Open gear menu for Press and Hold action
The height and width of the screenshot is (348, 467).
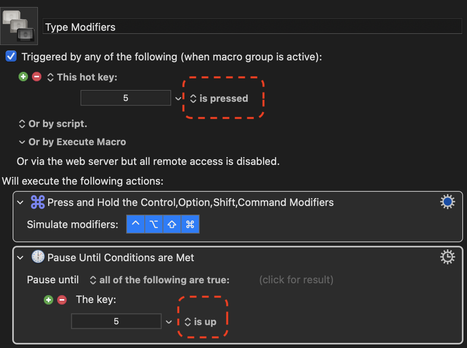click(447, 202)
